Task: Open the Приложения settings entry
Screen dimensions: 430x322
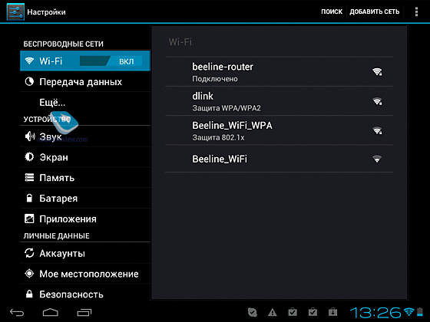Action: click(x=85, y=219)
